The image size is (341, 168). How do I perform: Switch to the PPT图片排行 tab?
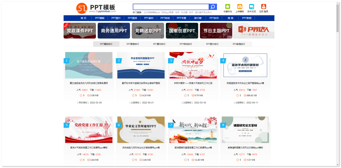tap(212, 44)
